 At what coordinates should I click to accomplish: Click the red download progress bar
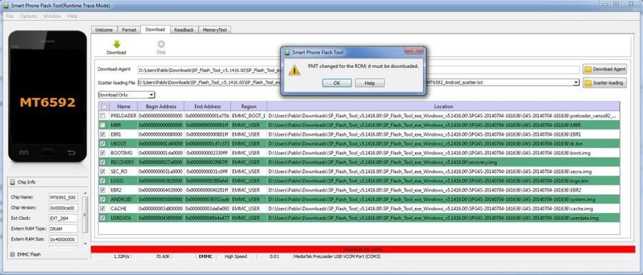(x=363, y=249)
